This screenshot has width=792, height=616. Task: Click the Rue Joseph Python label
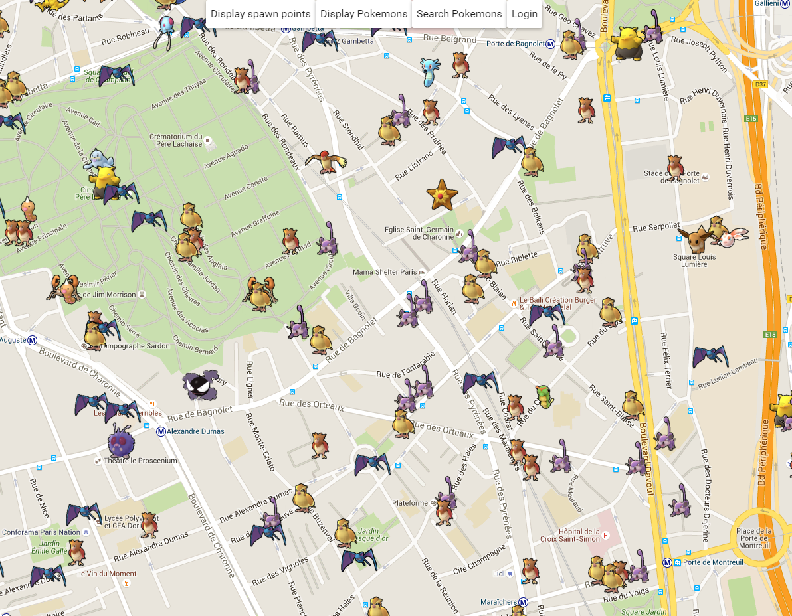coord(699,54)
